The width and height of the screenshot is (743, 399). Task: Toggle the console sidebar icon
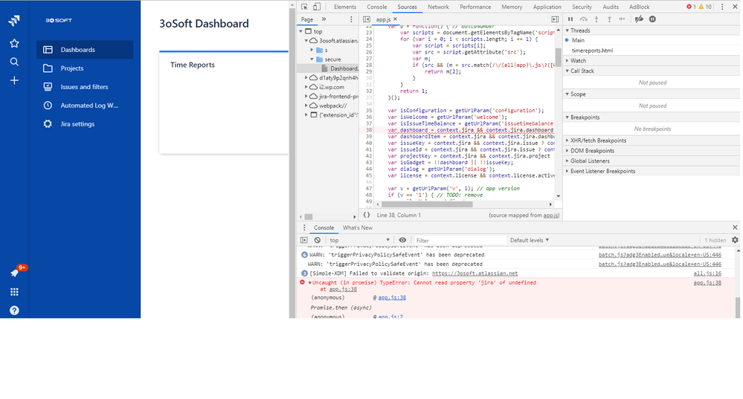point(304,240)
